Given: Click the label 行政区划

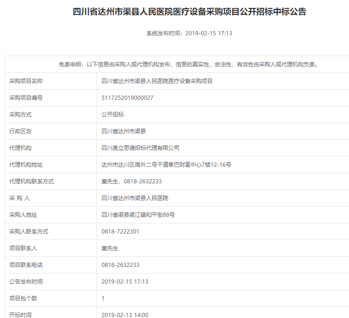Looking at the screenshot, I should [x=20, y=131].
